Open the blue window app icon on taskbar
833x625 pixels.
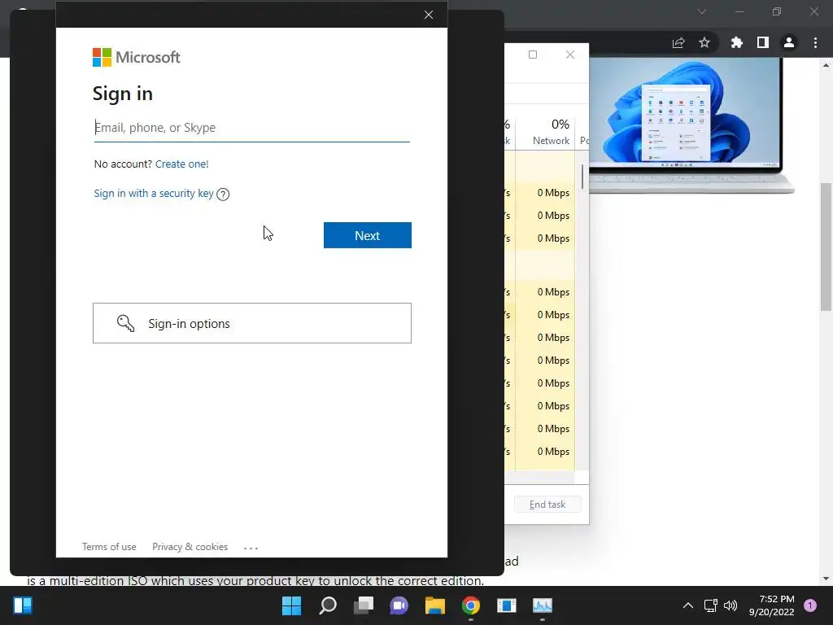click(506, 605)
